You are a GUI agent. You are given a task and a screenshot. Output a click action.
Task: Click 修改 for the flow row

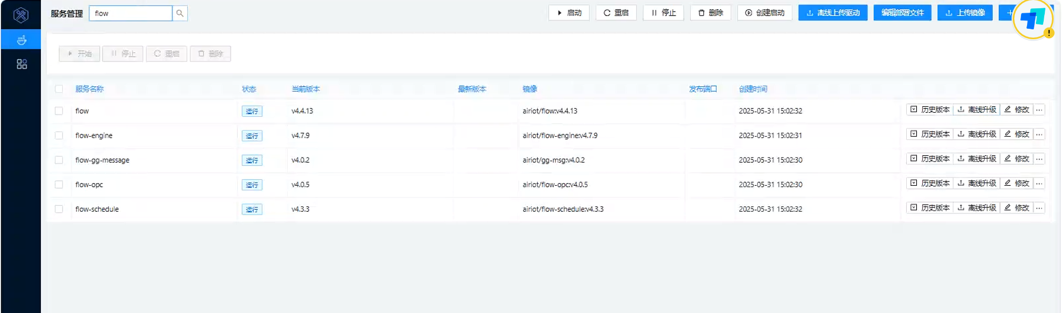pyautogui.click(x=1017, y=110)
